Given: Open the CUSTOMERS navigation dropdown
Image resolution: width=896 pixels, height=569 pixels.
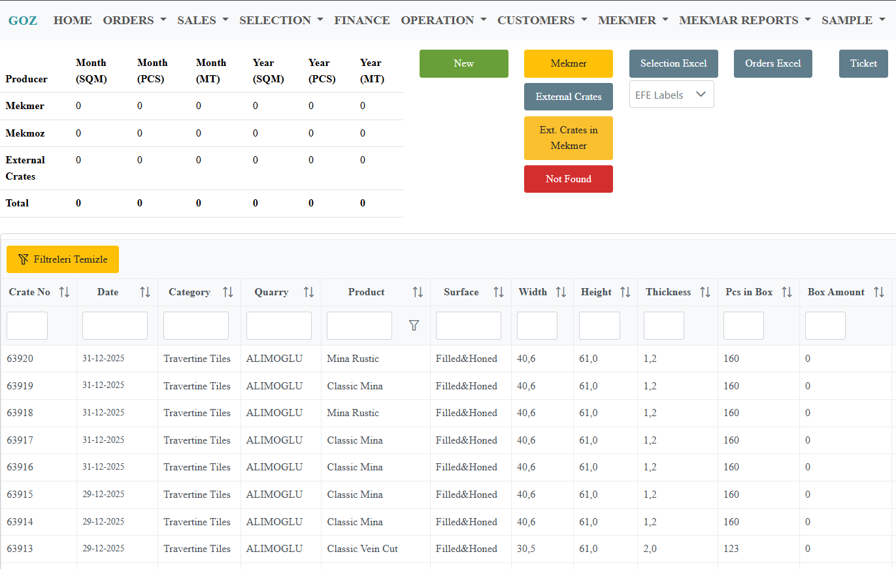Looking at the screenshot, I should tap(542, 20).
